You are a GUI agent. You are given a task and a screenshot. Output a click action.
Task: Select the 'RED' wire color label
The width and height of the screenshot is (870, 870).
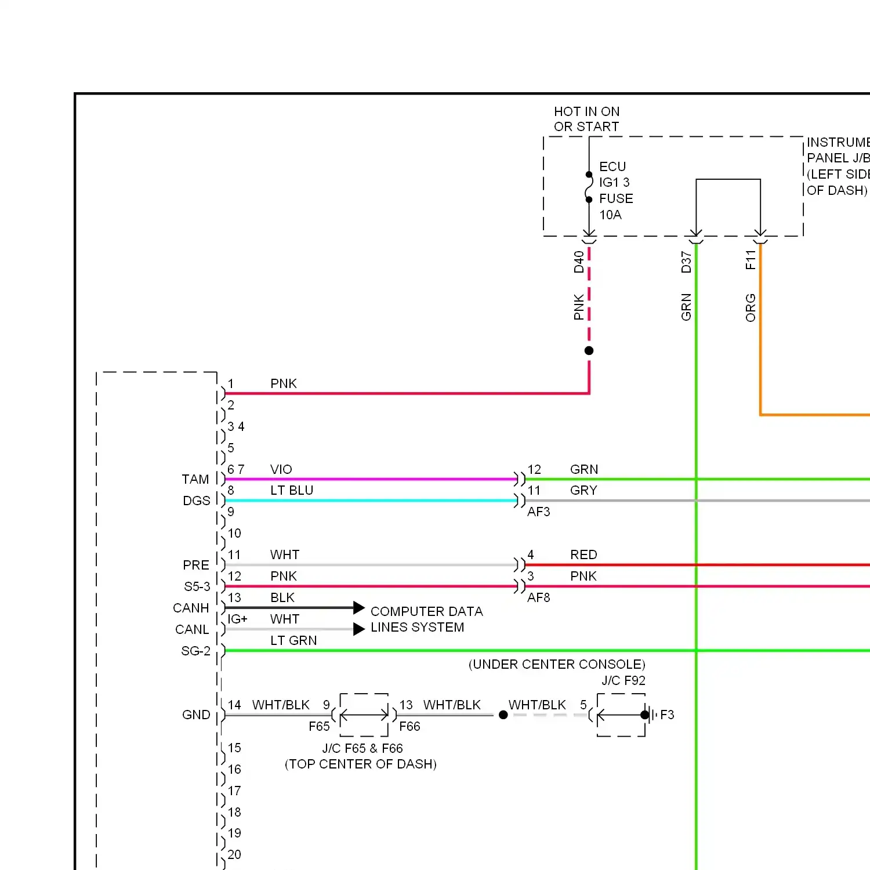[583, 554]
